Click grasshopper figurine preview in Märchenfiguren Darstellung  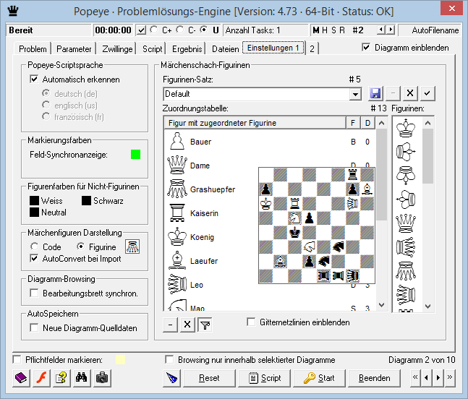[x=132, y=247]
